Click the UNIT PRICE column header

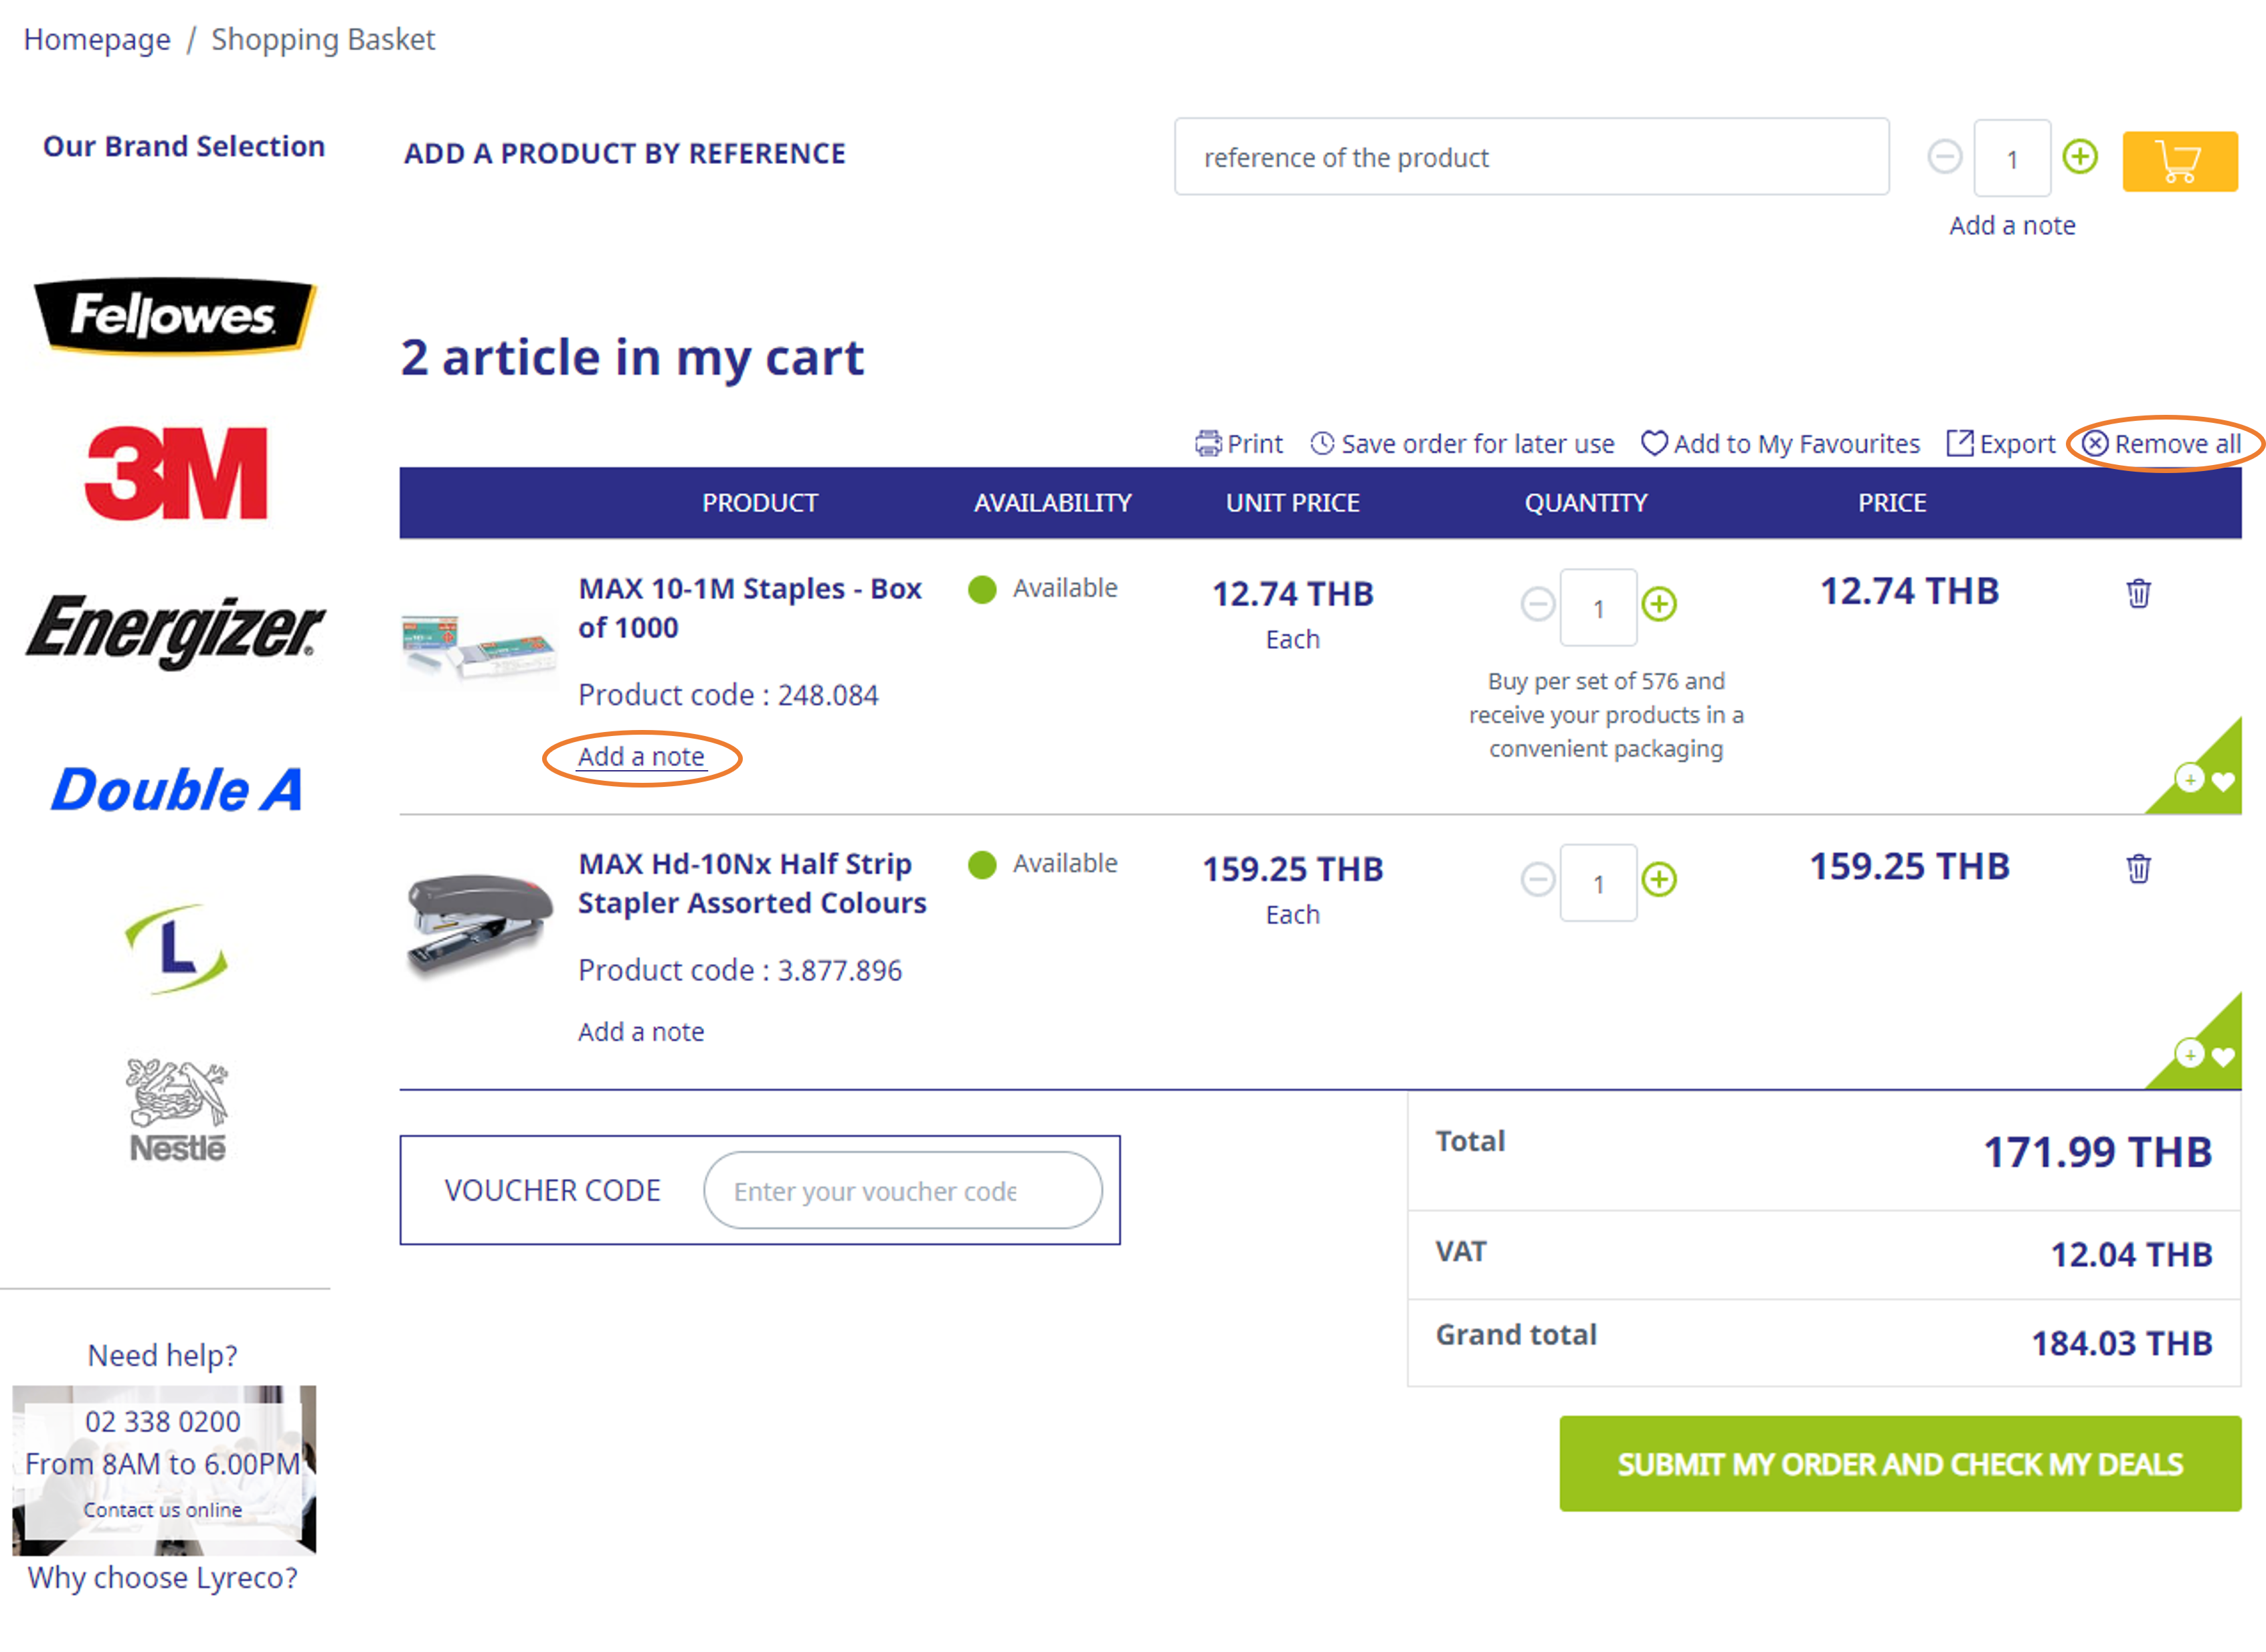[x=1292, y=502]
